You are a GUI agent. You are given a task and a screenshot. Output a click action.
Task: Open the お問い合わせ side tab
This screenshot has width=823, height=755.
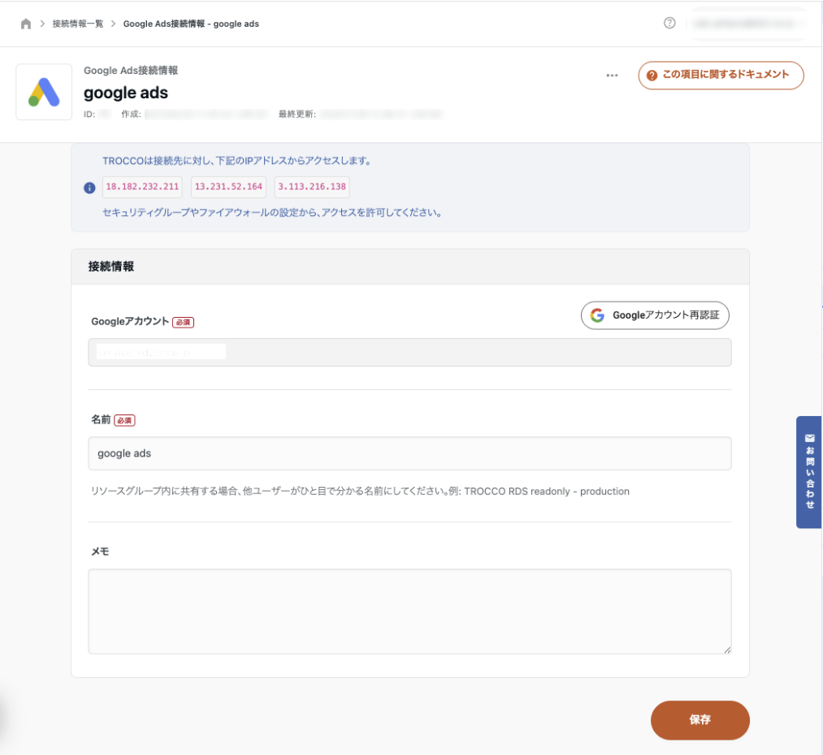[x=809, y=472]
